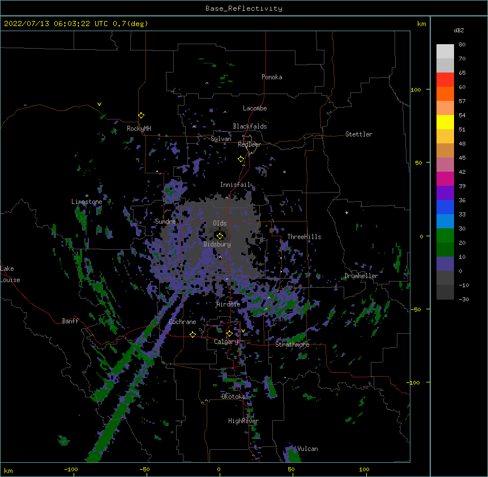Click the -100 tick on bottom axis
The width and height of the screenshot is (488, 477).
(71, 470)
